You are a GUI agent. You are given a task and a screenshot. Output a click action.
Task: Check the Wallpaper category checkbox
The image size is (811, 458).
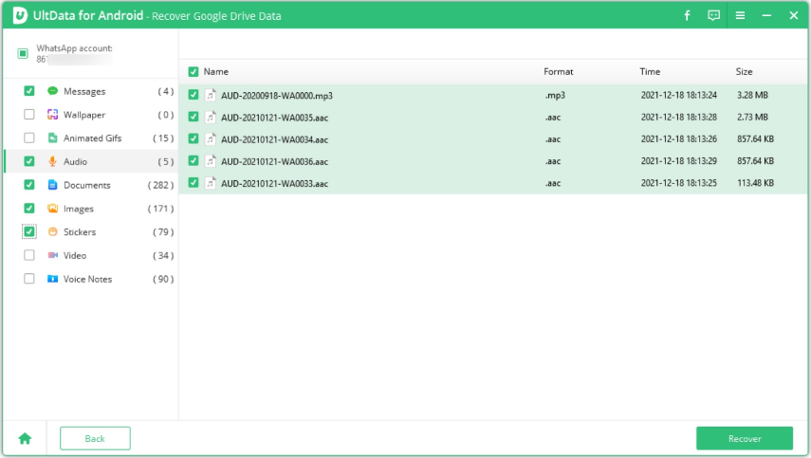click(29, 114)
